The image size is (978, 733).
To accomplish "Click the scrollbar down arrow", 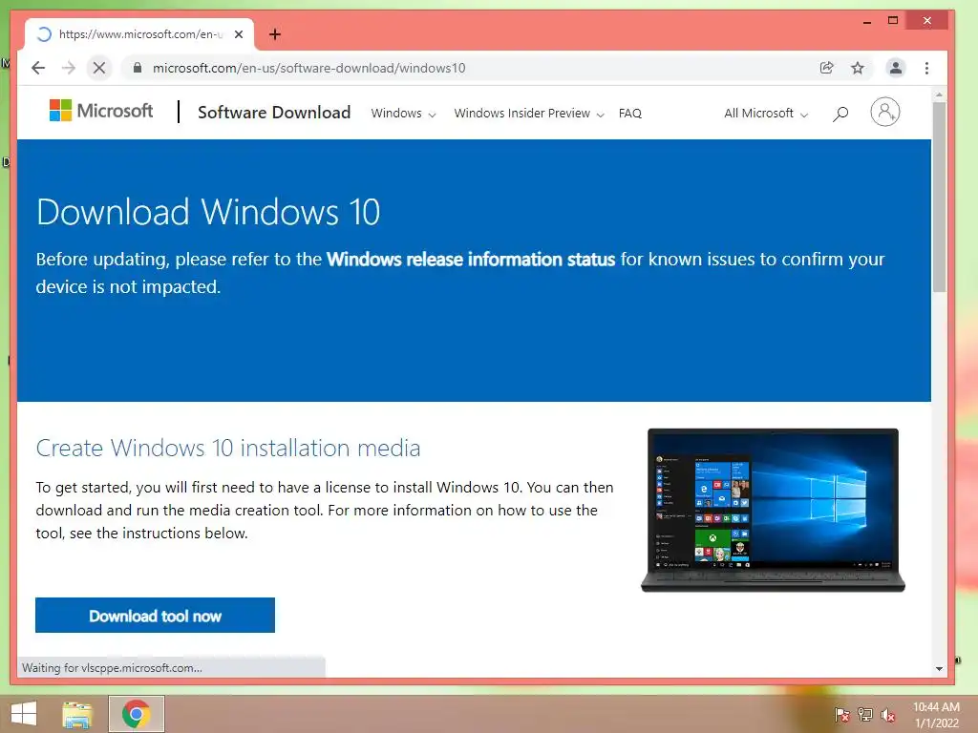I will click(939, 669).
